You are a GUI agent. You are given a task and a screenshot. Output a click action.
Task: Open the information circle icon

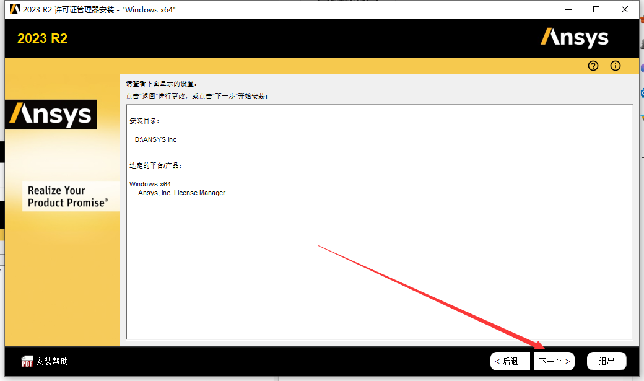(616, 66)
